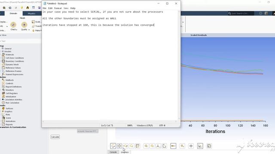Click the Dynamic Mesh icon
The height and width of the screenshot is (154, 275).
click(x=3, y=65)
